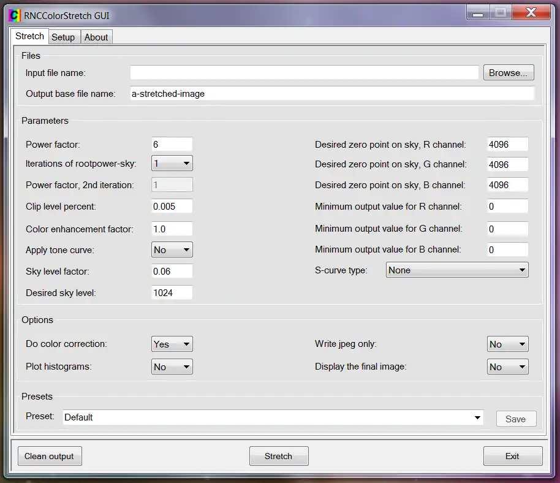Viewport: 560px width, 483px height.
Task: Minimize the RNCColorStretch window
Action: point(477,13)
